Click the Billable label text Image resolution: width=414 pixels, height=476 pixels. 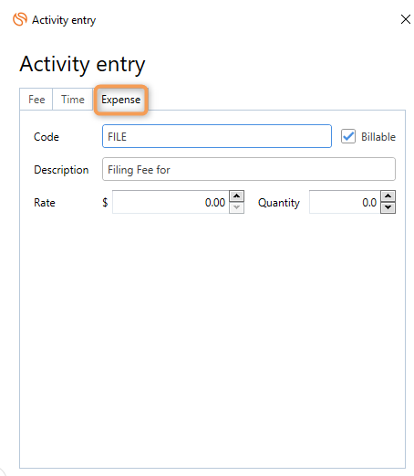pyautogui.click(x=378, y=137)
